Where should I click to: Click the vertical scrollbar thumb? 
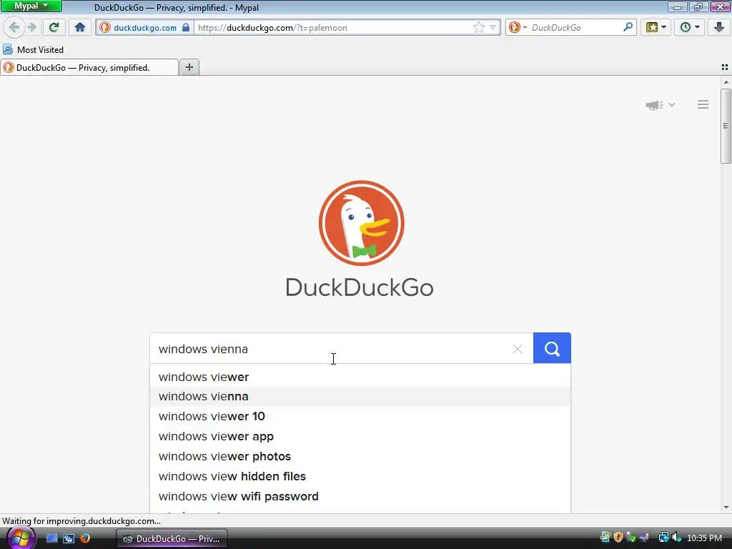(726, 126)
